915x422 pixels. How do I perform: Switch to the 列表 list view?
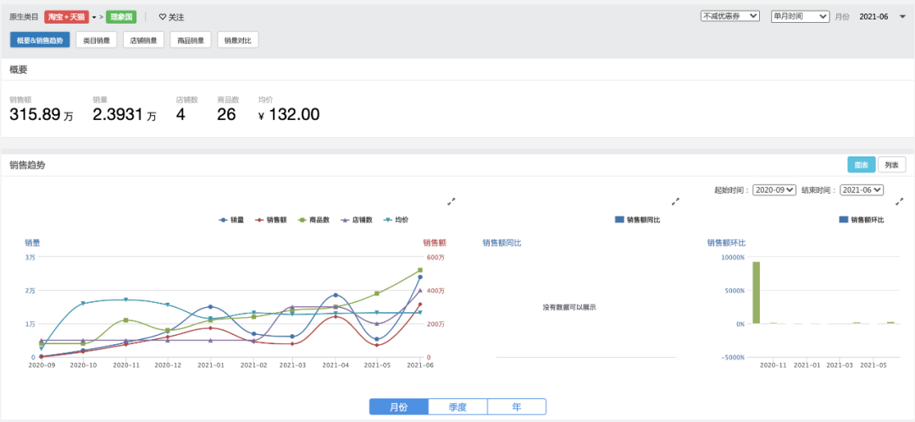click(891, 165)
